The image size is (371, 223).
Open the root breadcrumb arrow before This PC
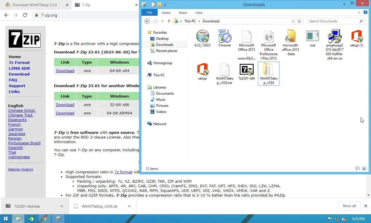coord(181,21)
